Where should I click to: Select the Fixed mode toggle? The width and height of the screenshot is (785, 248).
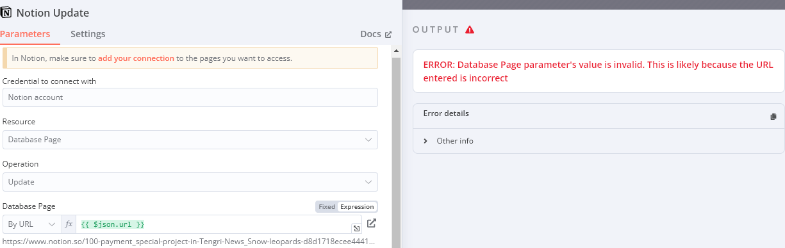pyautogui.click(x=327, y=206)
